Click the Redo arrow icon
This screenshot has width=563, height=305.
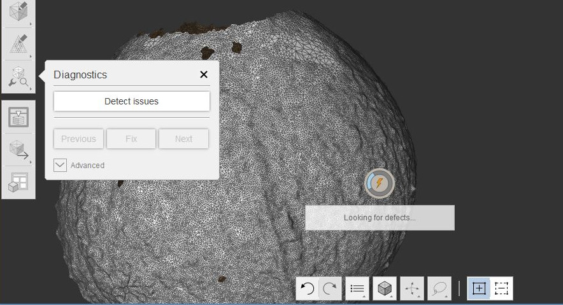coord(330,288)
